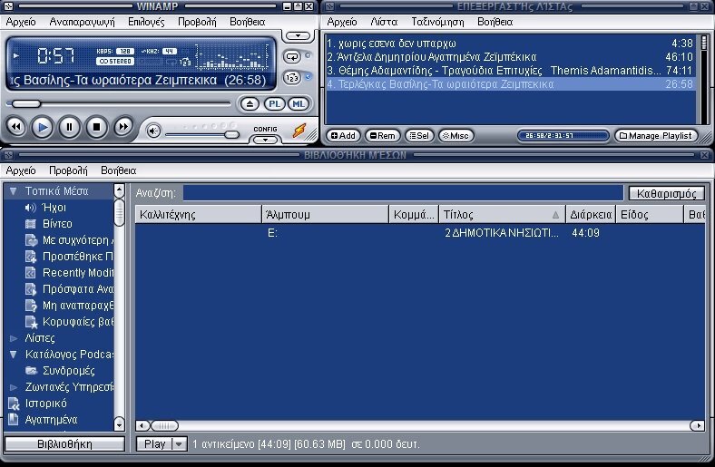This screenshot has height=467, width=715.
Task: Expand the Λίστες tree node
Action: coord(14,338)
